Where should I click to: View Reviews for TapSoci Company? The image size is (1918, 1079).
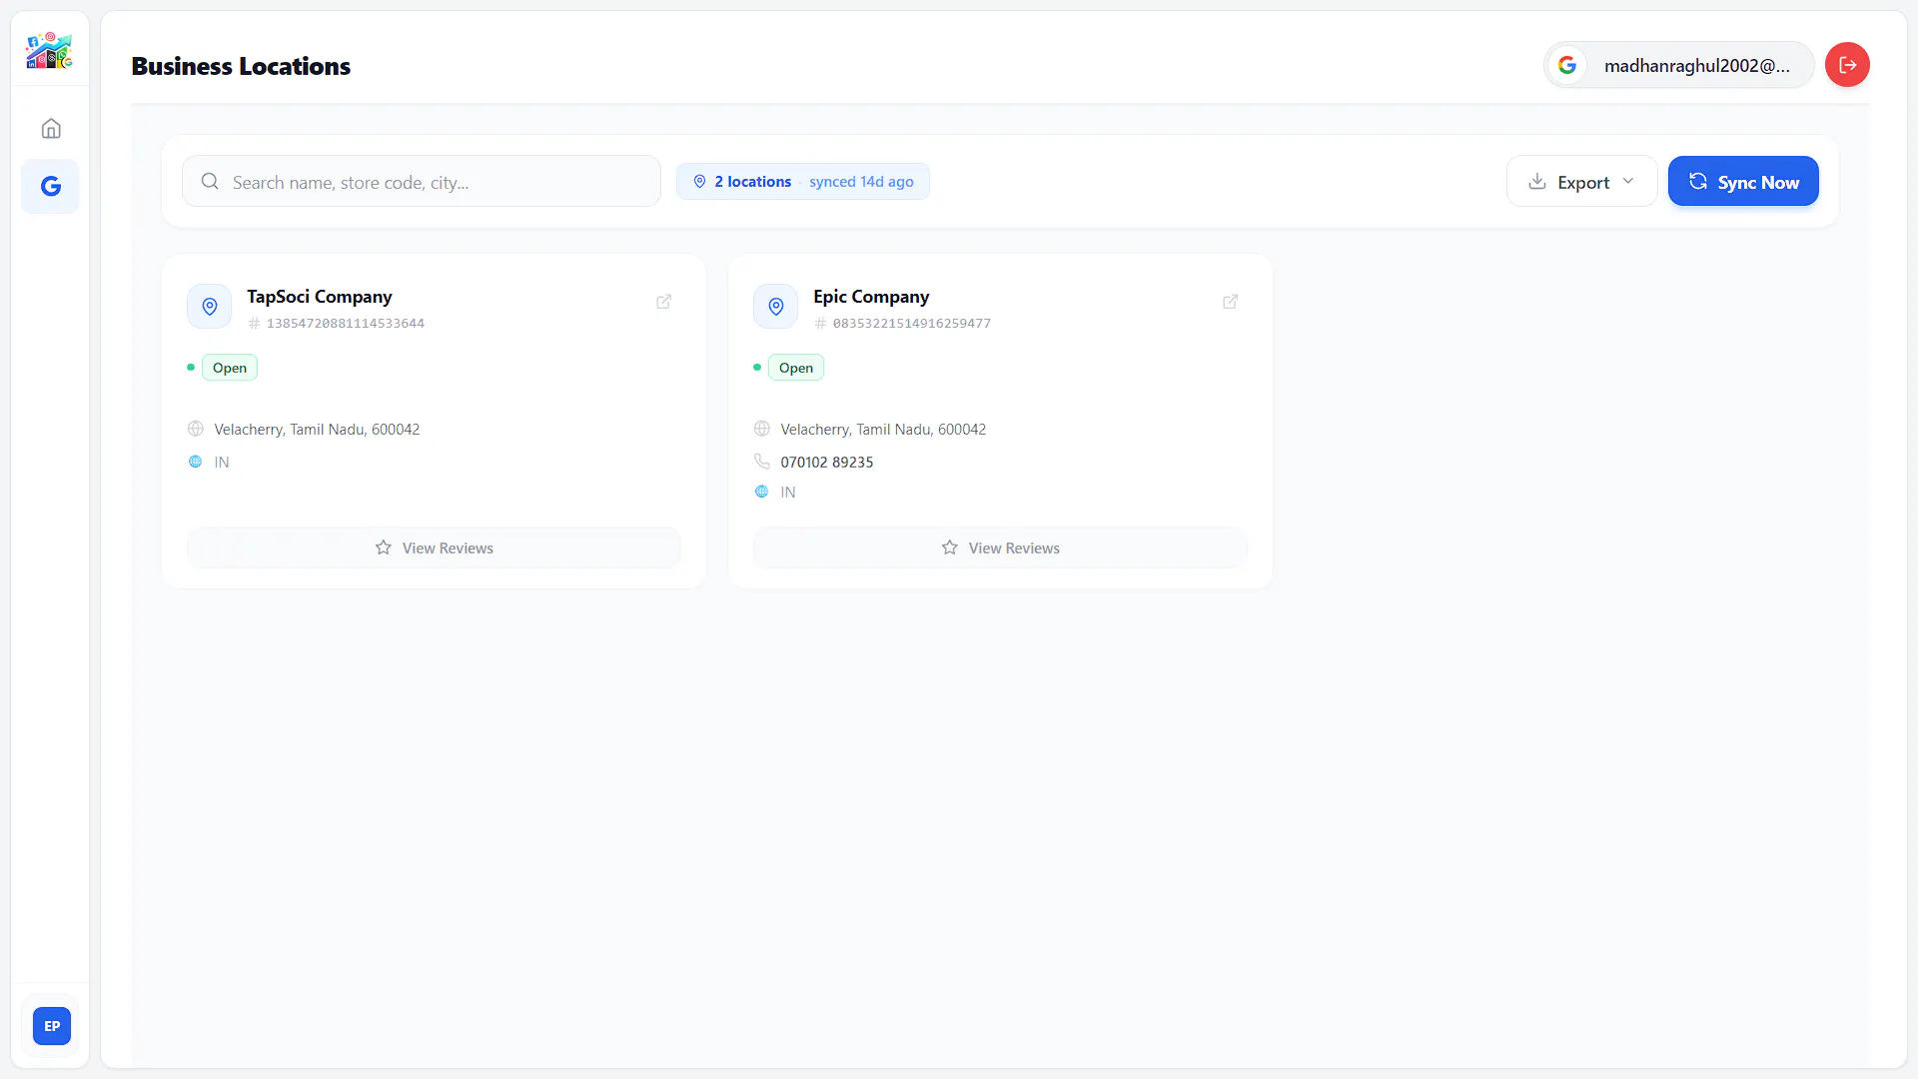pos(434,547)
